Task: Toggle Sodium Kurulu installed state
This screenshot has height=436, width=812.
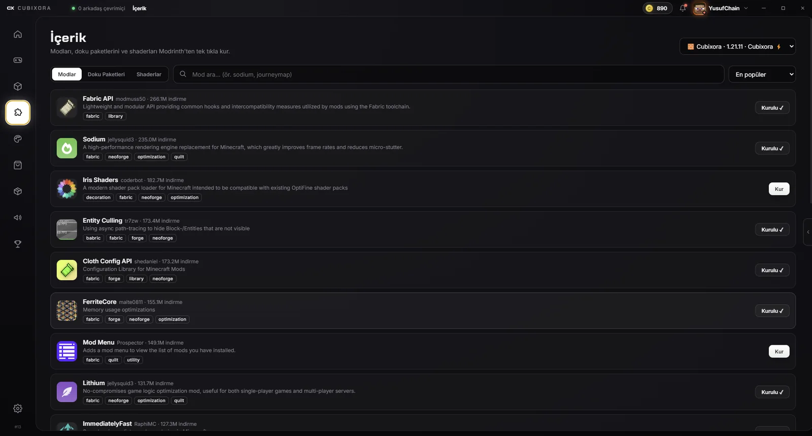Action: tap(772, 148)
